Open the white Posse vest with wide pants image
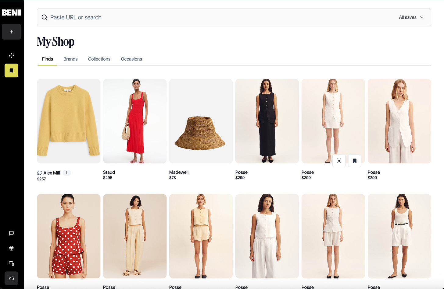The image size is (444, 289). pos(399,121)
